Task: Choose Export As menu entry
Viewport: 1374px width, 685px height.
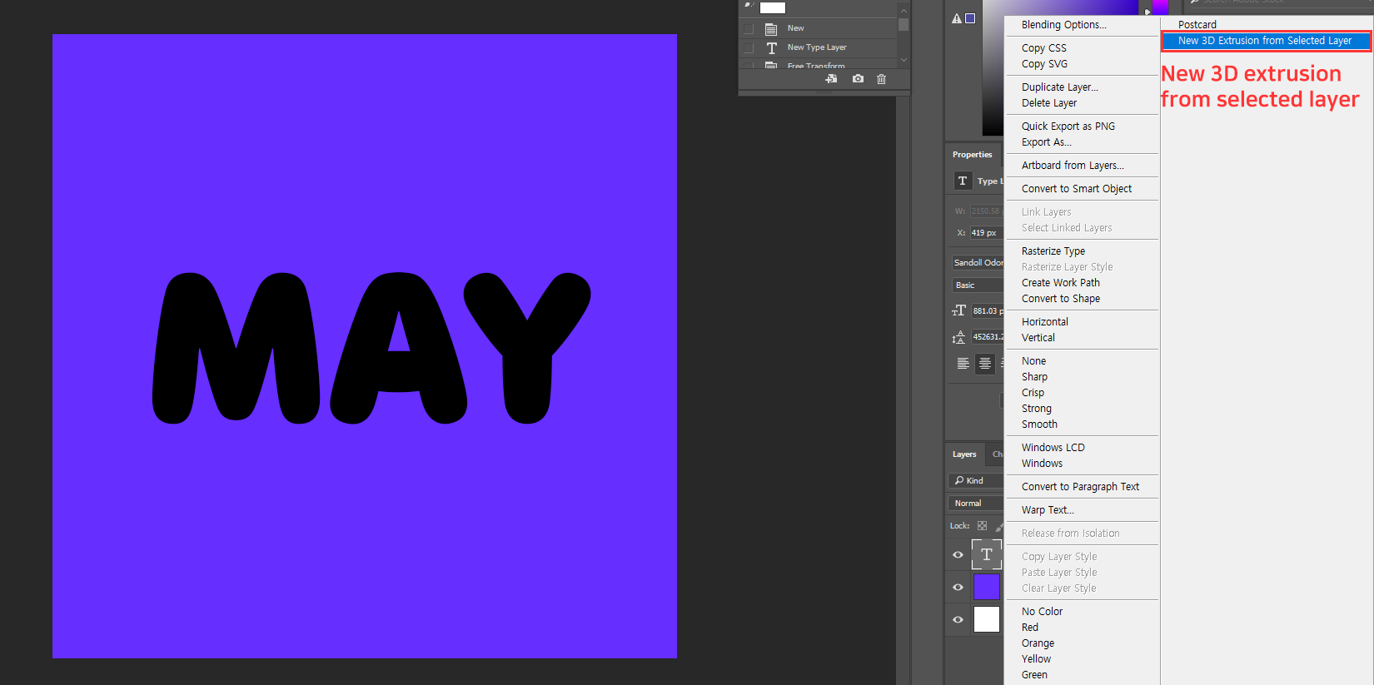Action: pos(1047,142)
